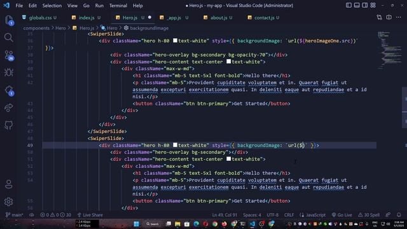Open the Terminal menu
Image resolution: width=407 pixels, height=229 pixels.
[x=118, y=6]
